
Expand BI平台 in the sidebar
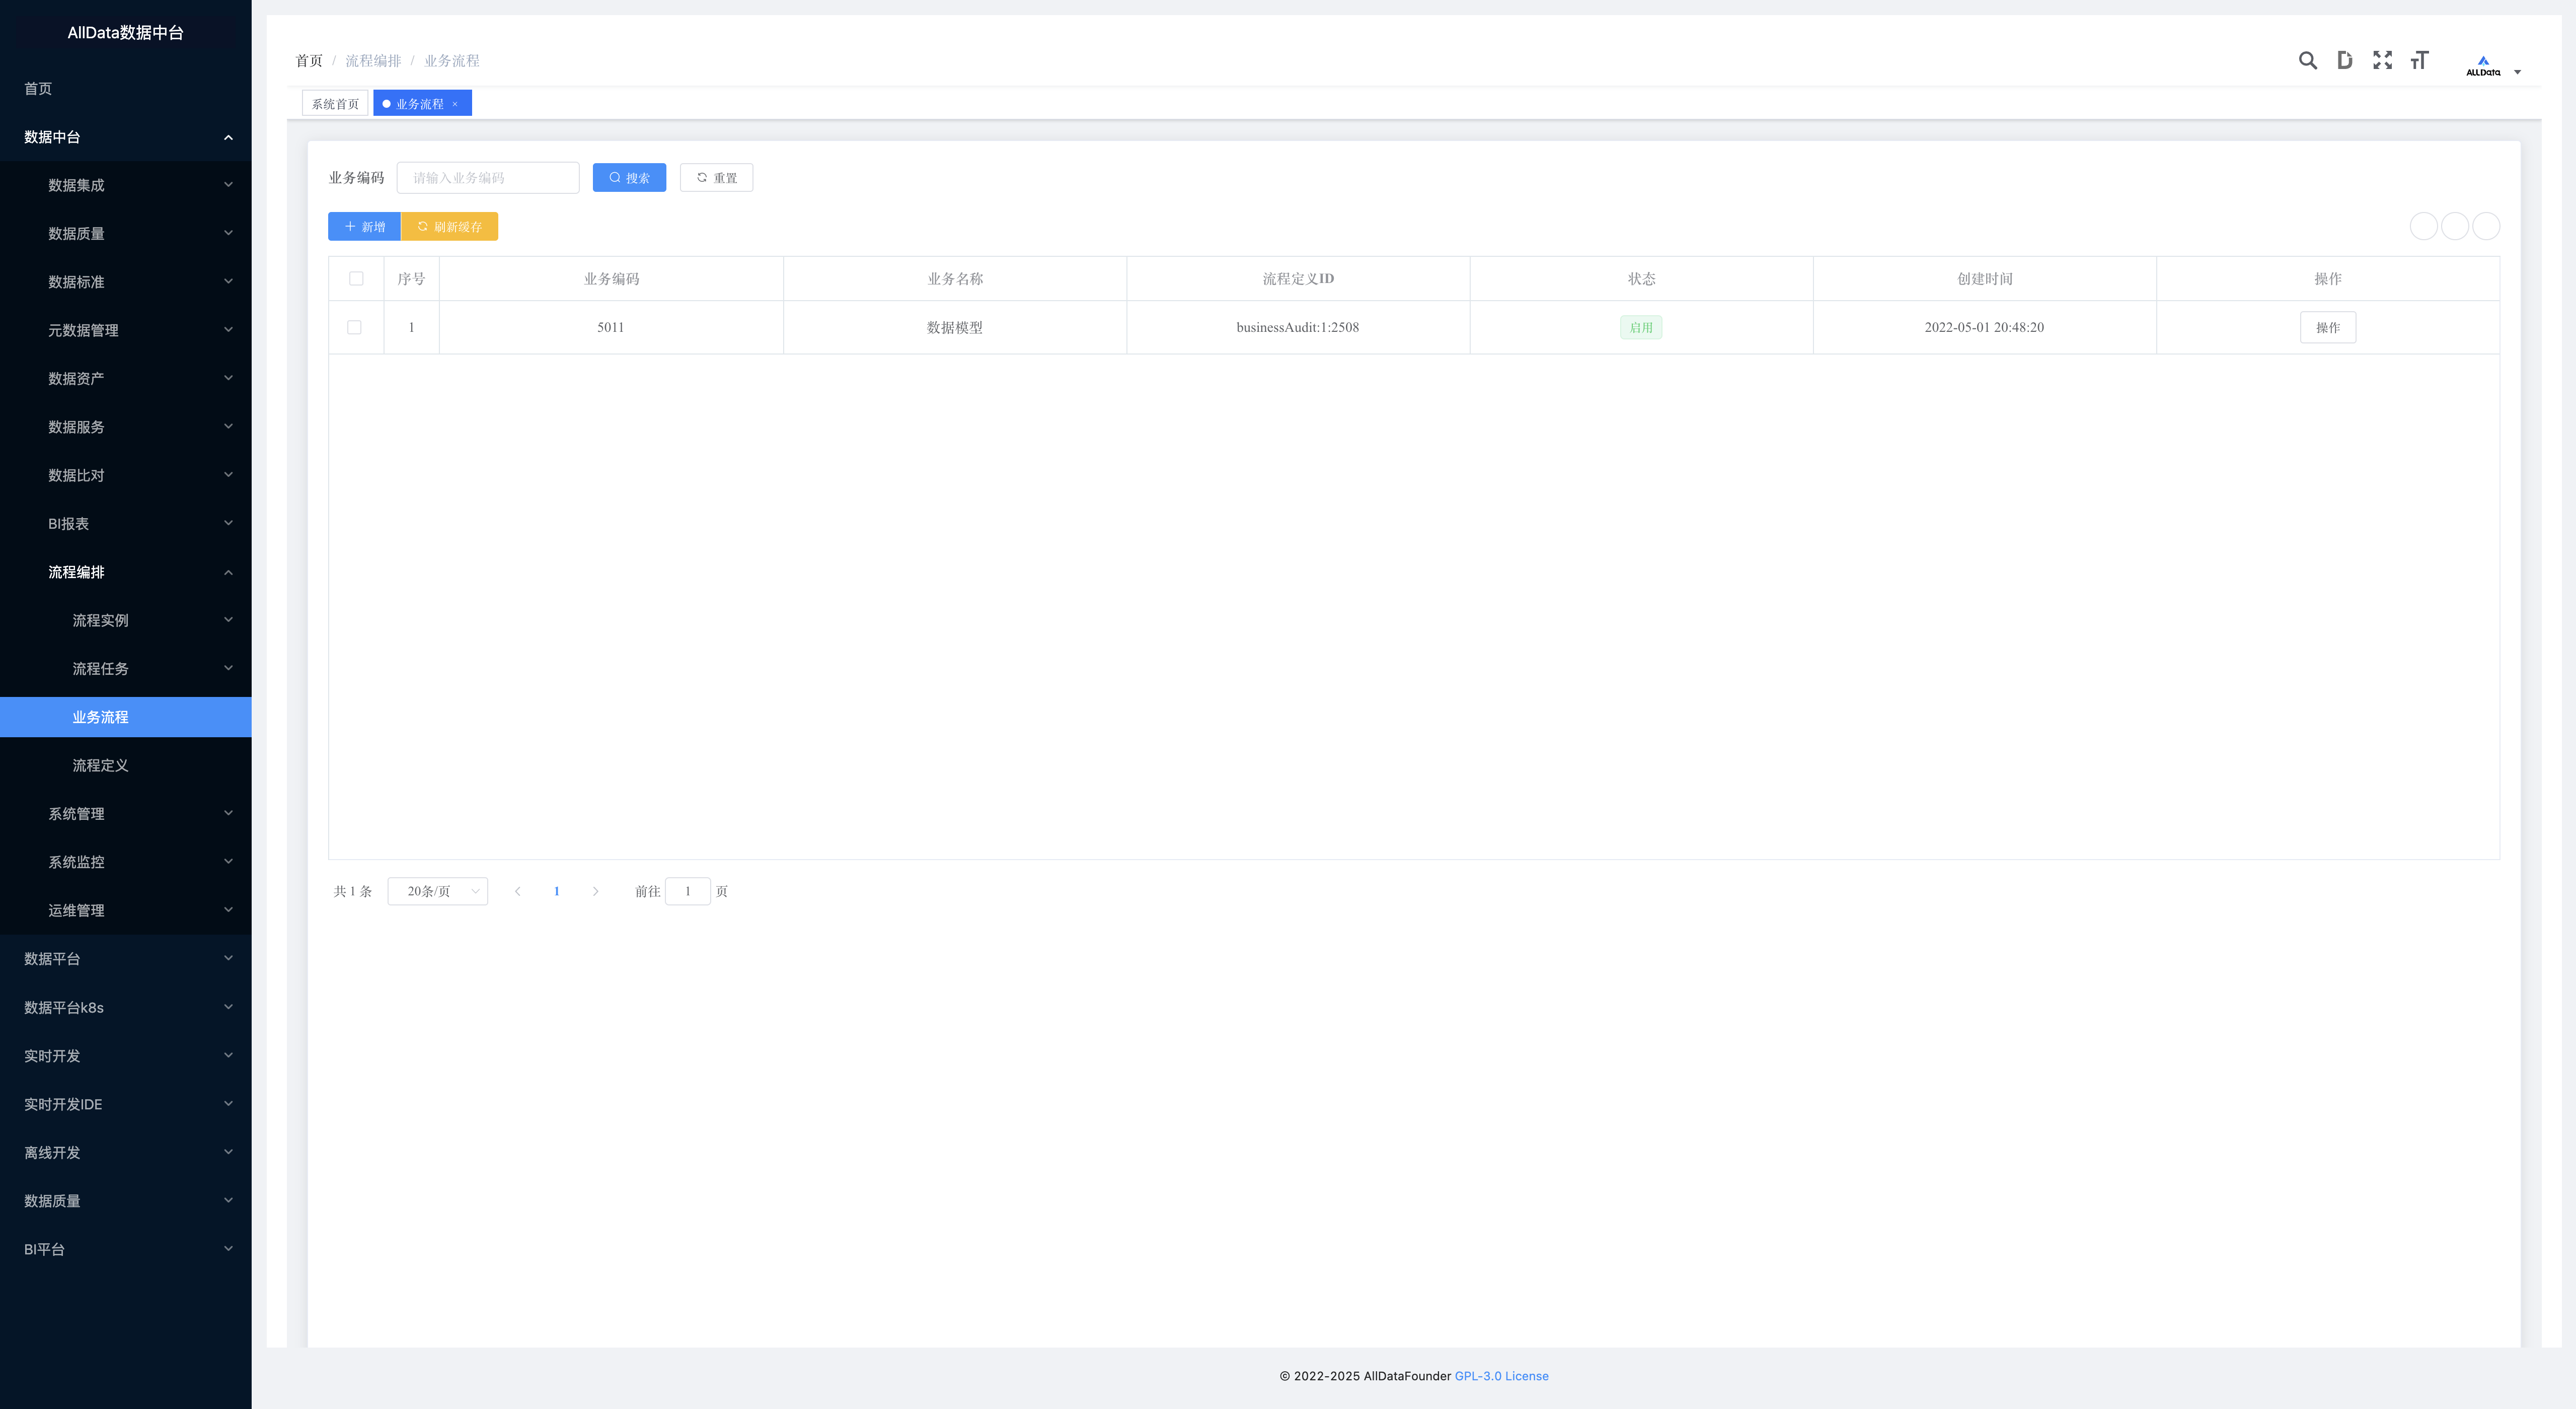pos(126,1249)
